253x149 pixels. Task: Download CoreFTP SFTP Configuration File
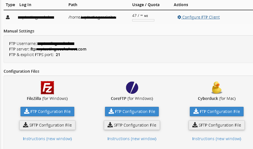[132, 125]
